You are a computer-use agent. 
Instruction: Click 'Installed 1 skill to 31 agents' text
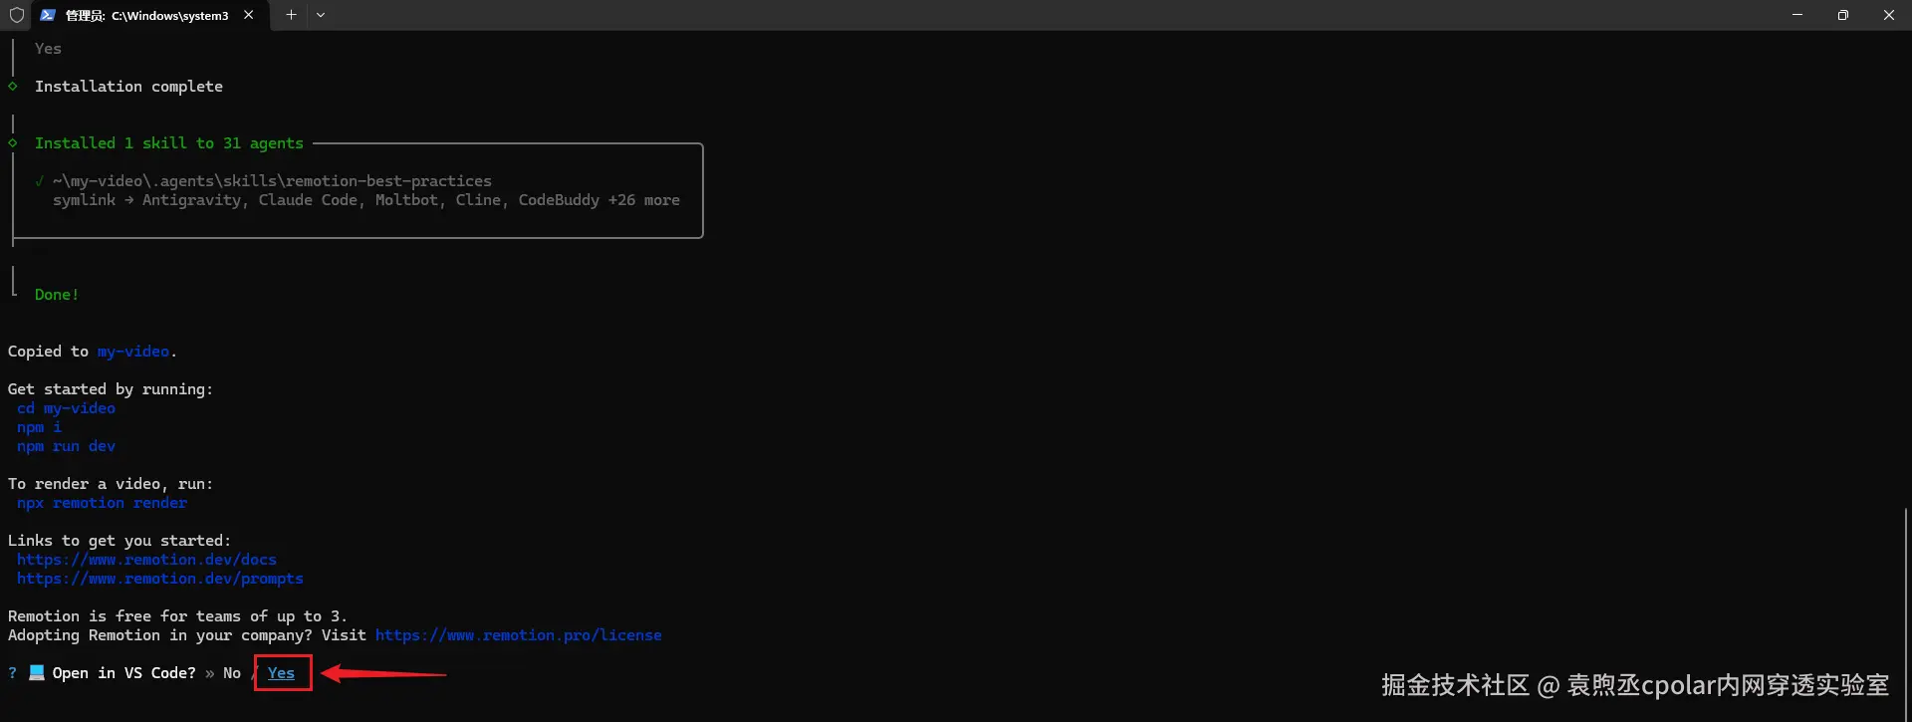(x=169, y=143)
